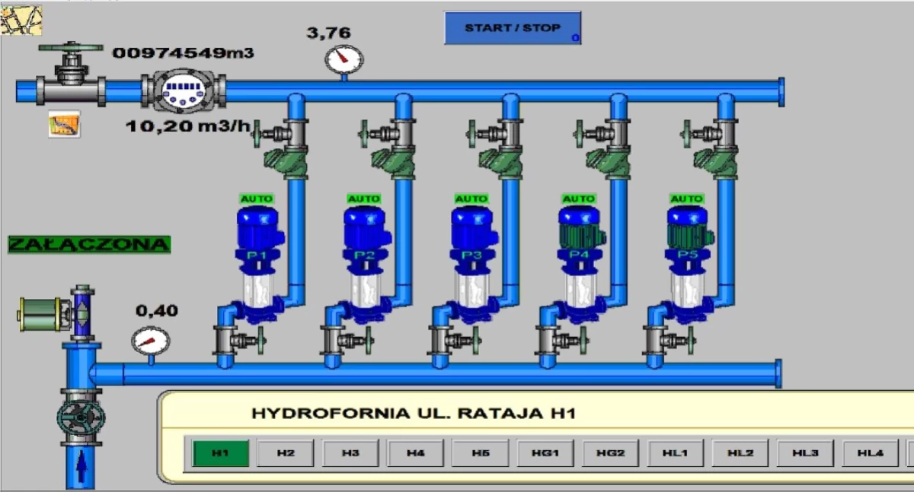This screenshot has width=914, height=492.
Task: Click main outlet gate valve
Action: 71,76
